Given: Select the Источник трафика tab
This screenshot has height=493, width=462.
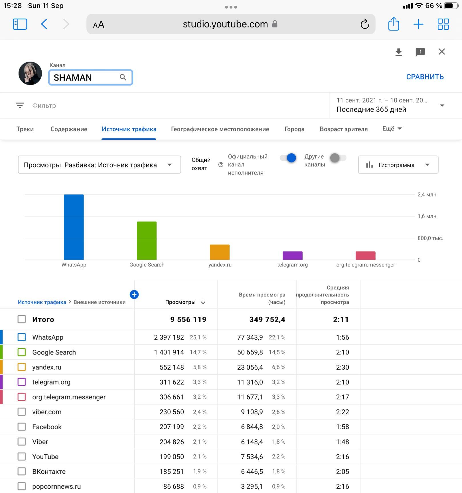Looking at the screenshot, I should [129, 129].
